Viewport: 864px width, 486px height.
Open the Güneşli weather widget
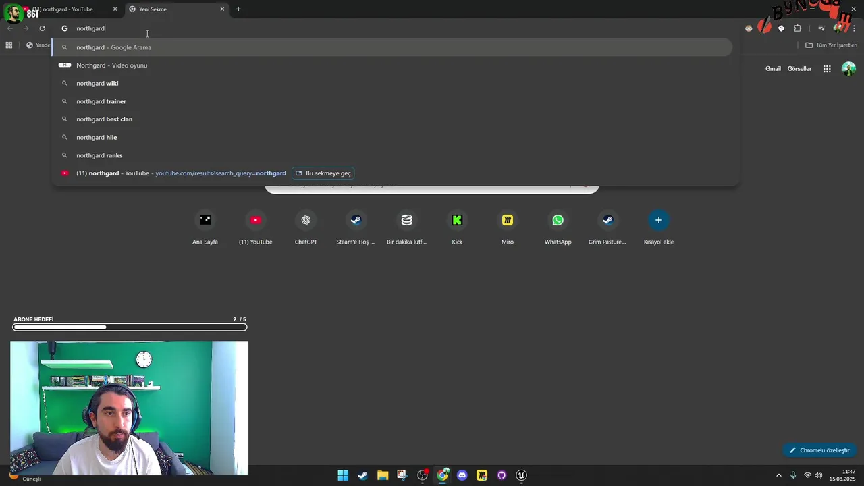tap(25, 477)
